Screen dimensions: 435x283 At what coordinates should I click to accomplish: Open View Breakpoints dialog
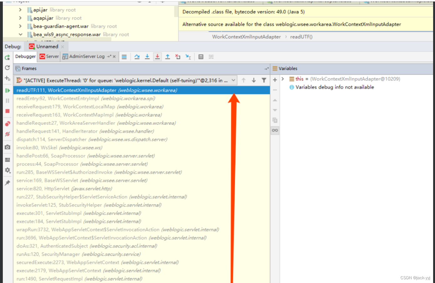click(x=8, y=124)
